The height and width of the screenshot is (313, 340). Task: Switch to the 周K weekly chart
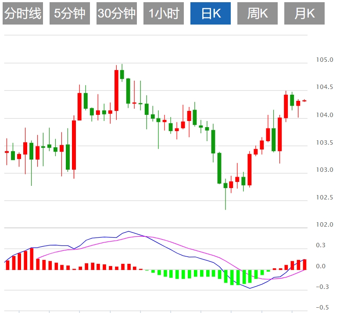pos(258,14)
